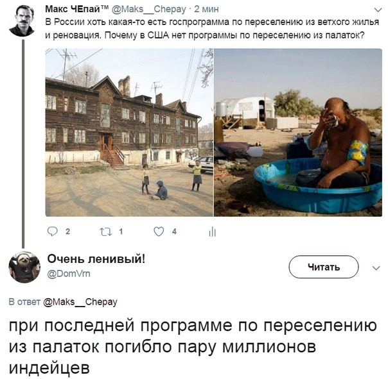Click the like count number 4
Viewport: 388px width, 379px height.
pyautogui.click(x=174, y=232)
